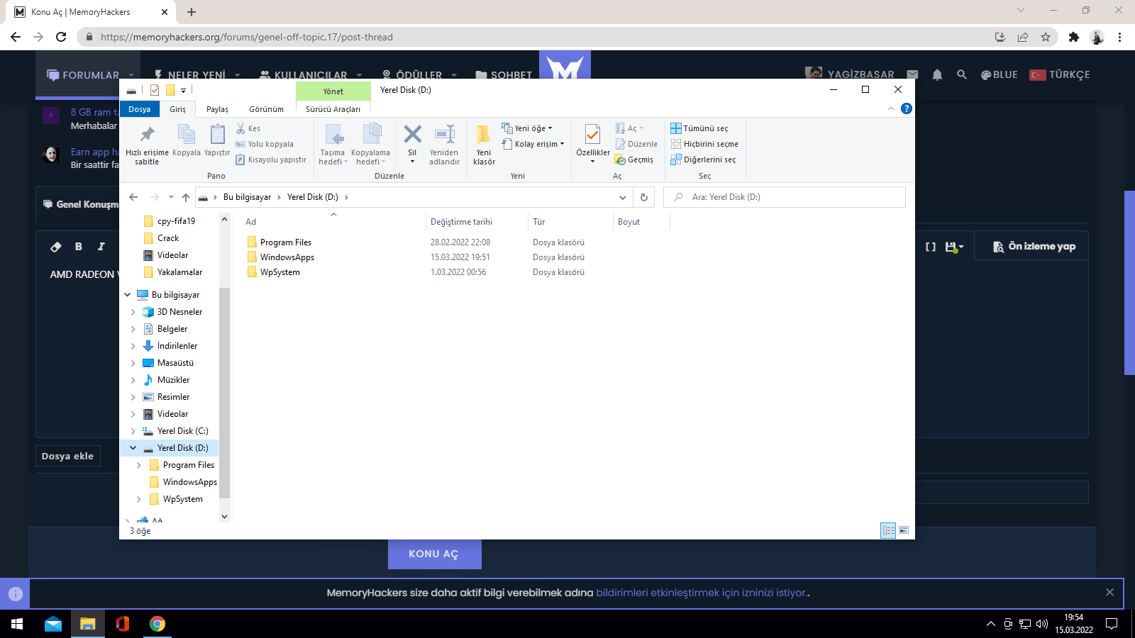The image size is (1135, 638).
Task: Select WpSystem folder in file list
Action: point(279,272)
